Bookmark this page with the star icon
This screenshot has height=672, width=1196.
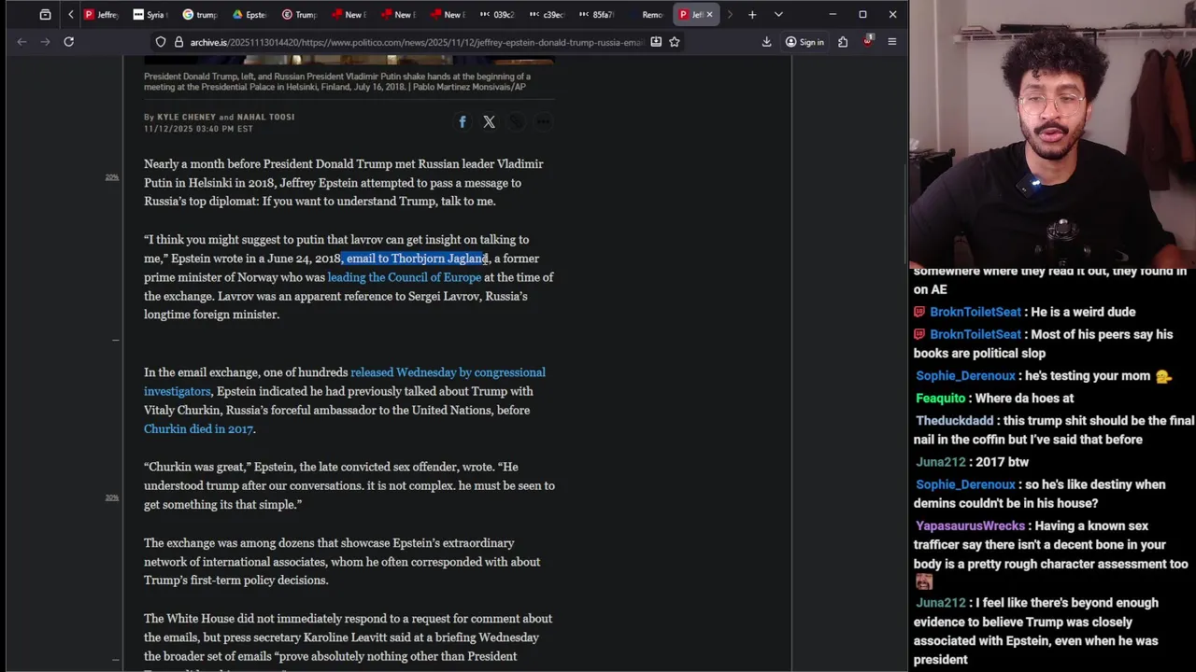pos(674,42)
